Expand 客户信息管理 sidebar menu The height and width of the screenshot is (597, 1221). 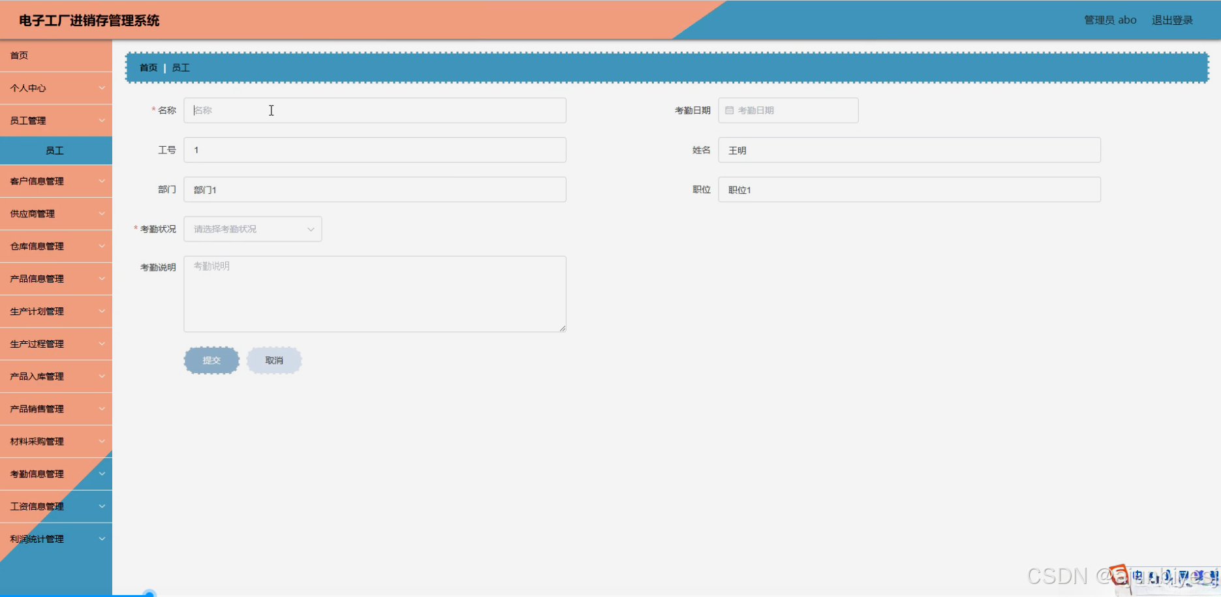click(56, 181)
